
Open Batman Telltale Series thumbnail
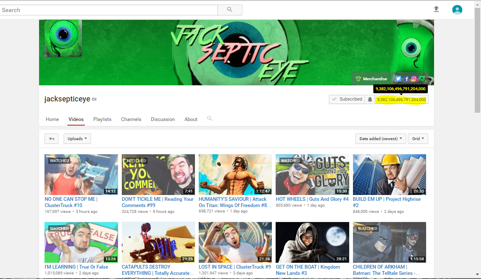pos(390,242)
